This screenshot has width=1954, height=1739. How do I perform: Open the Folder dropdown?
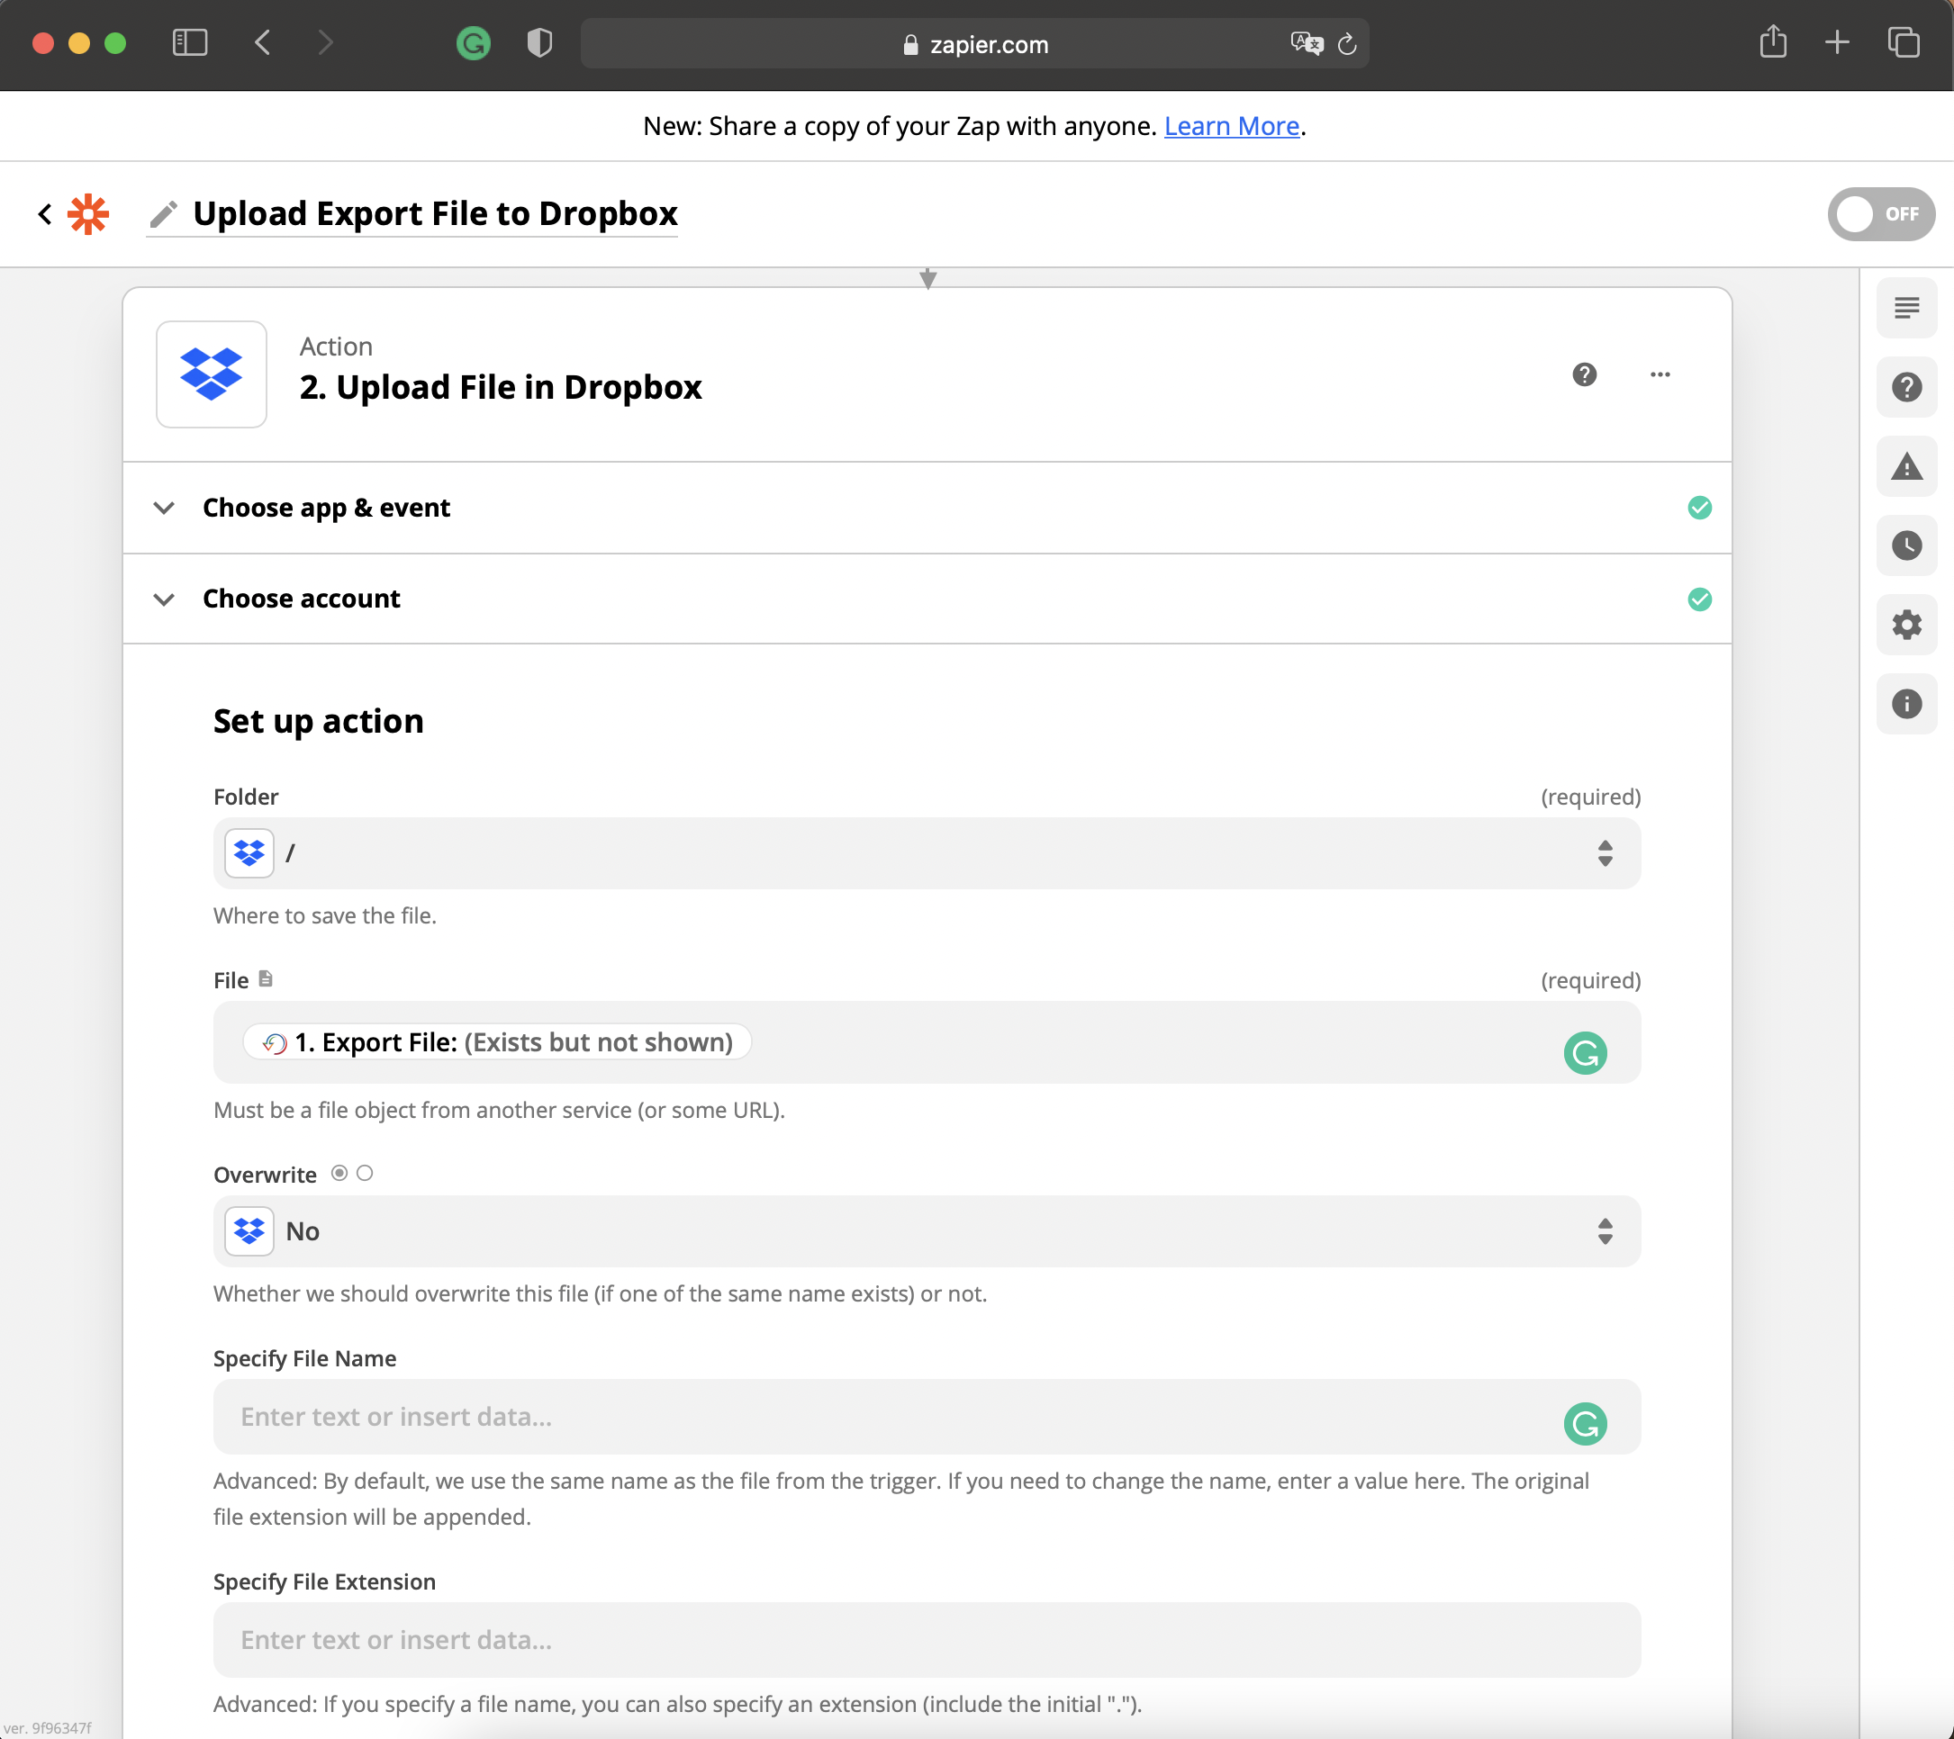coord(927,853)
